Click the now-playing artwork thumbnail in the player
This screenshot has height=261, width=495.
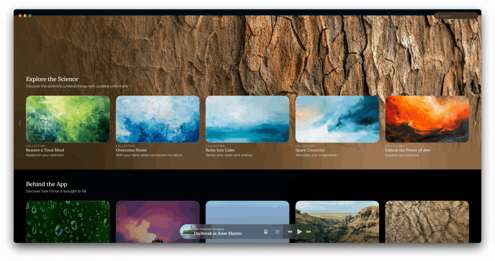tap(186, 232)
